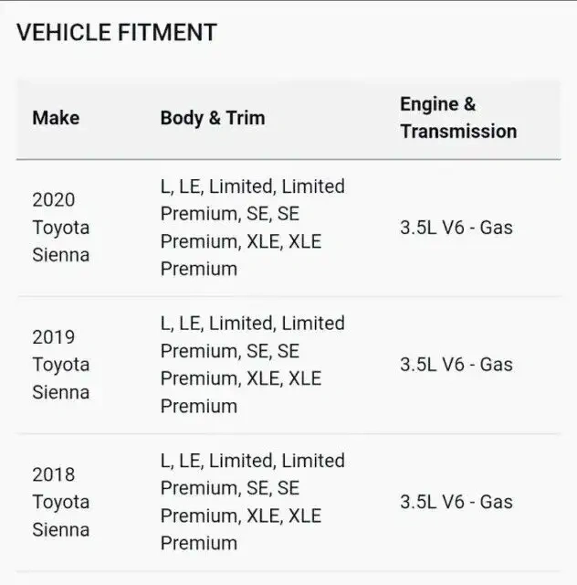Click the 2018 Toyota Sienna make cell
Viewport: 577px width, 585px height.
(x=60, y=502)
